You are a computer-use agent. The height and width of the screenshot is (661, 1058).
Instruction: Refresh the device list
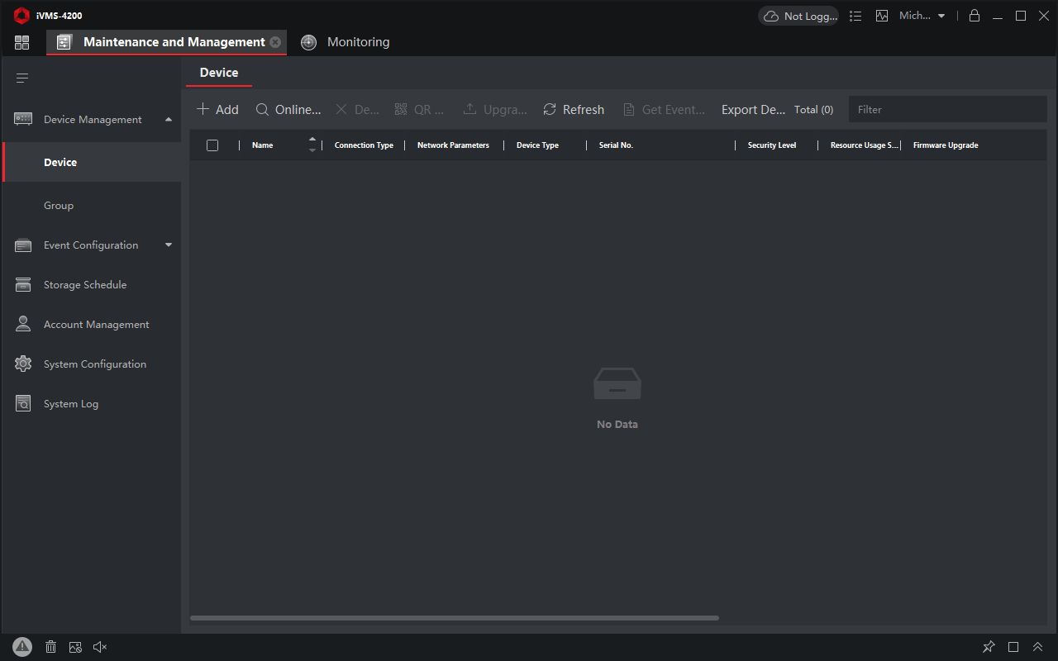574,109
